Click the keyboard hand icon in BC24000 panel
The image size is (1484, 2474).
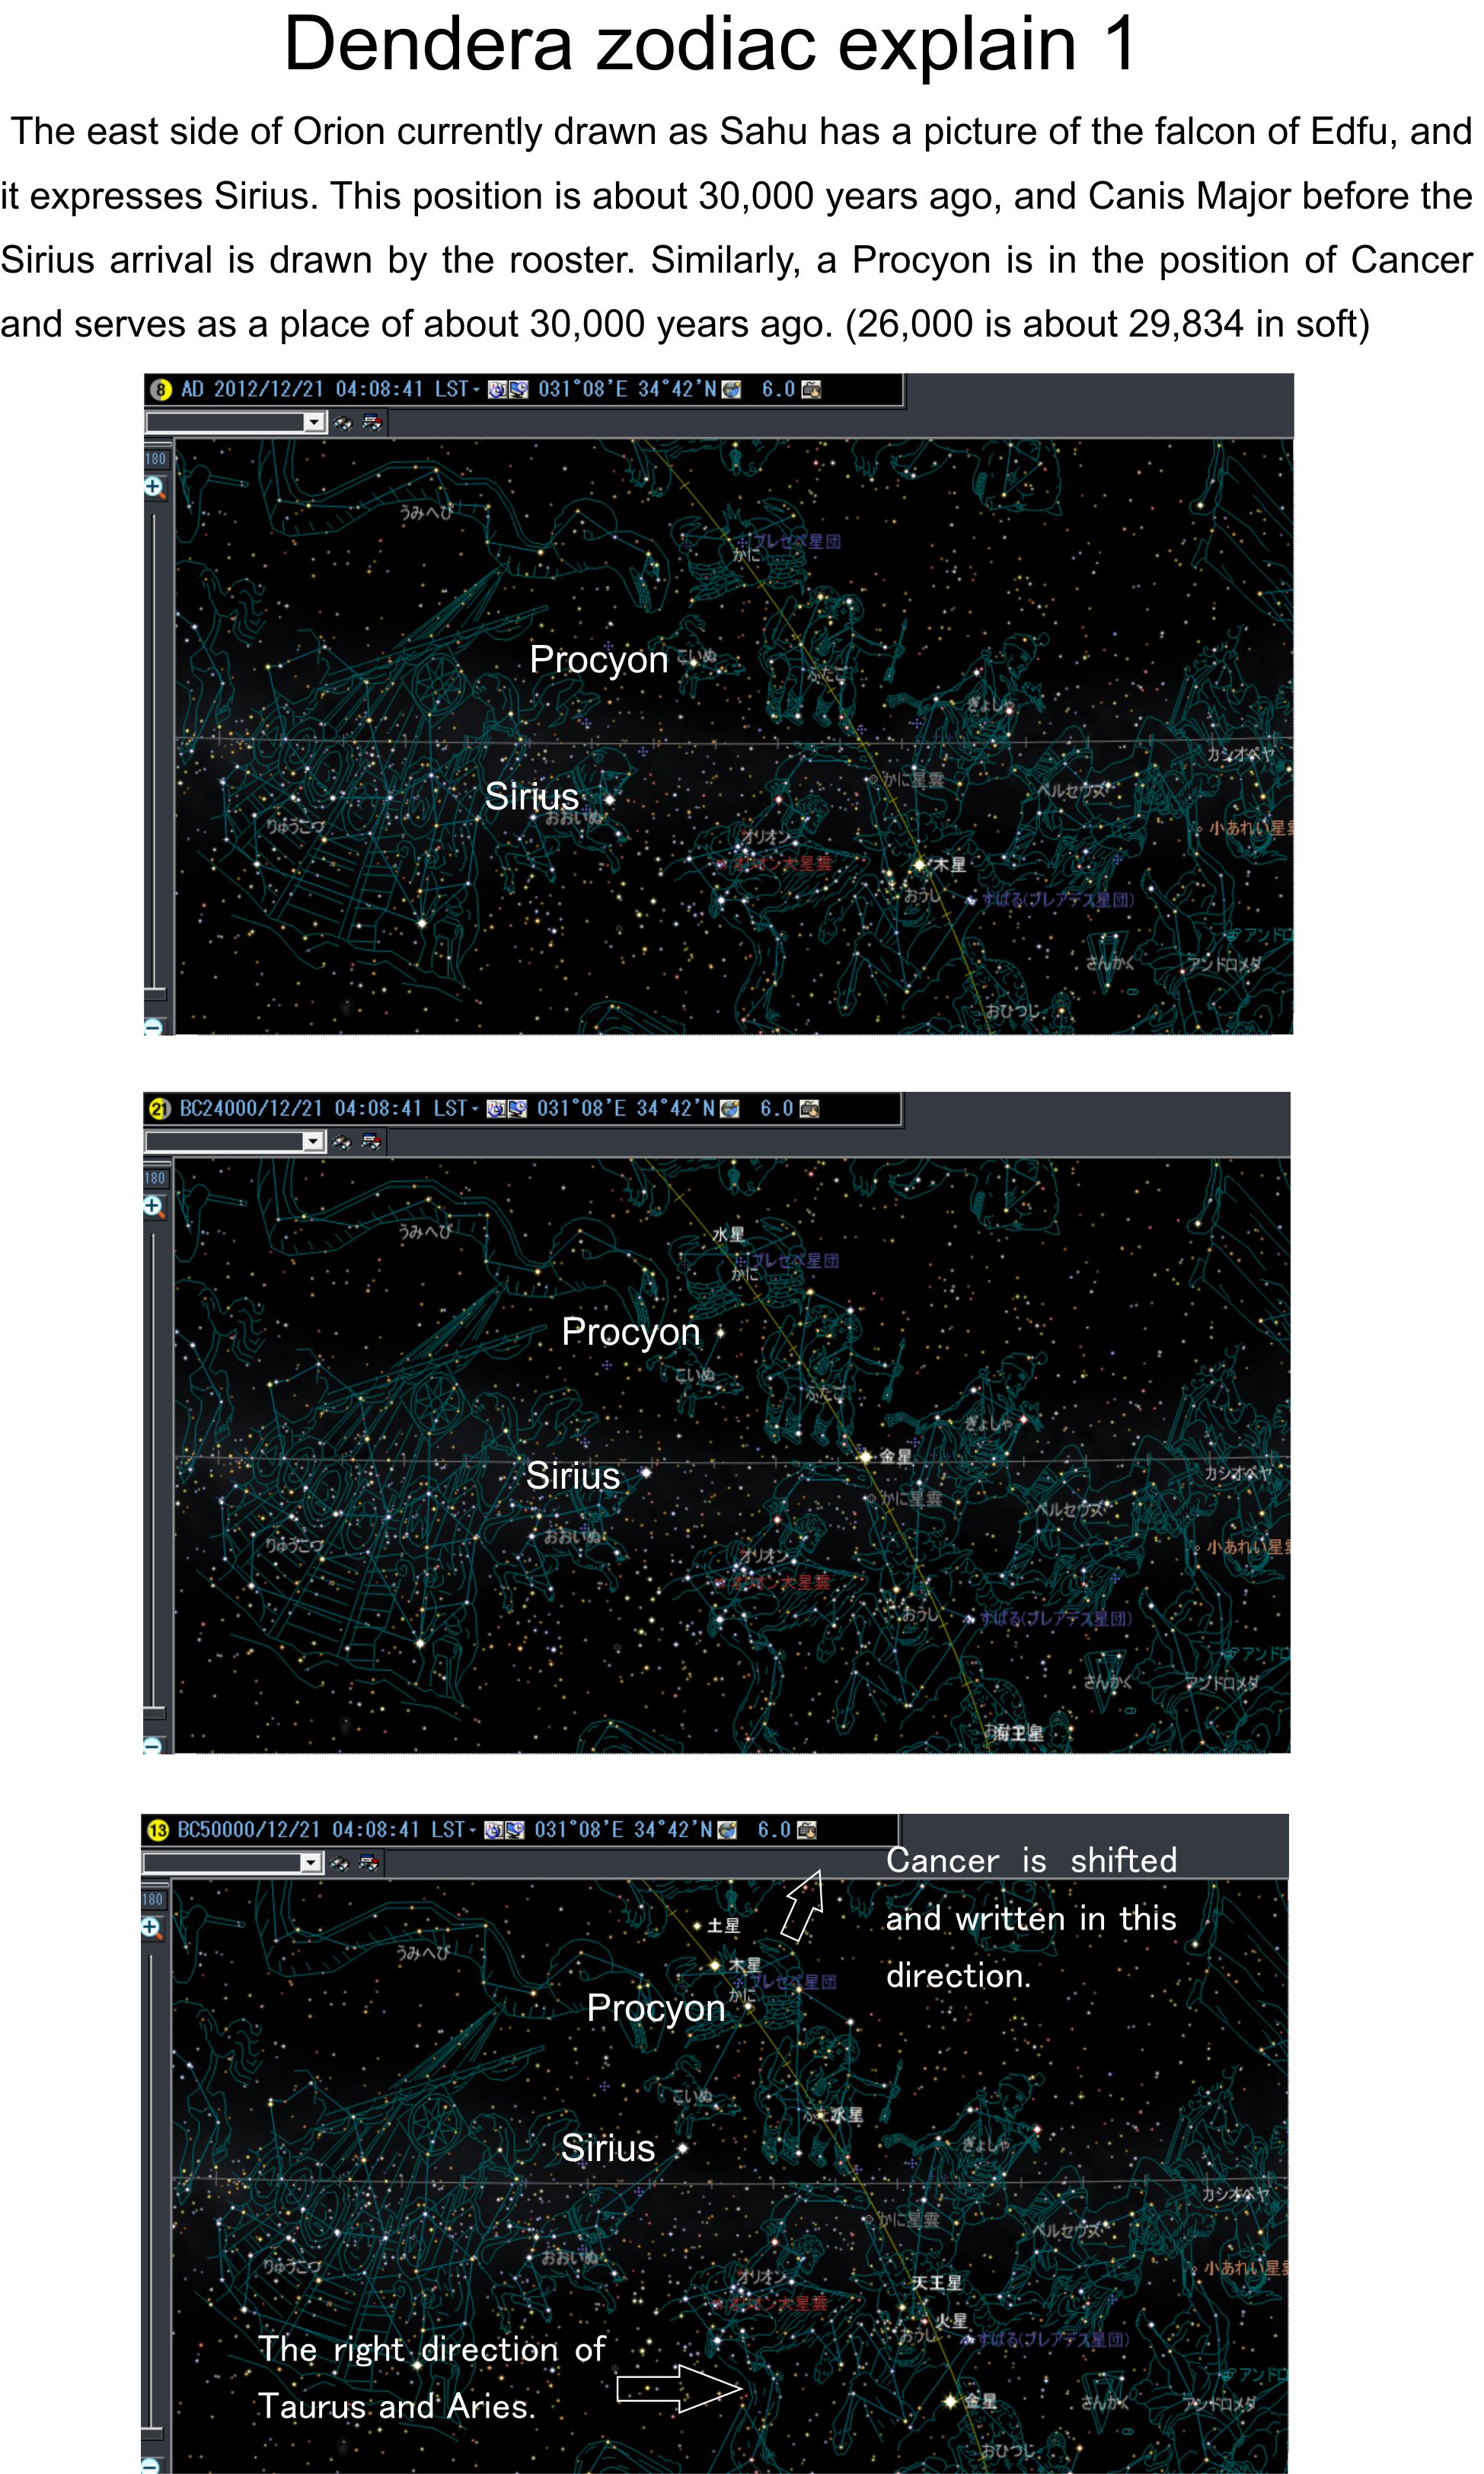pyautogui.click(x=809, y=1108)
